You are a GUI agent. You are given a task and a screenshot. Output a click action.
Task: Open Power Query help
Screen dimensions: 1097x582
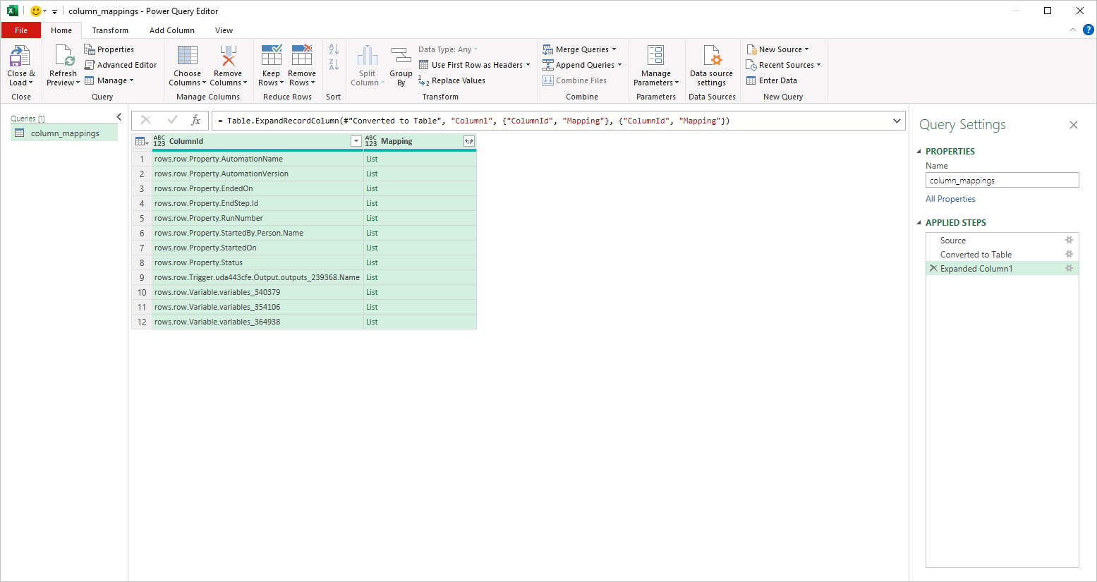coord(1089,30)
